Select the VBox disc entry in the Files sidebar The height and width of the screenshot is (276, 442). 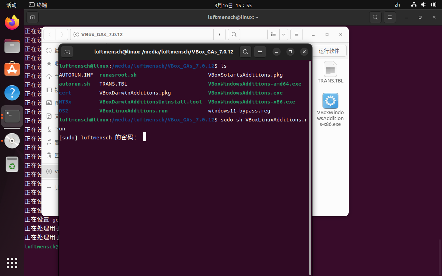point(50,171)
